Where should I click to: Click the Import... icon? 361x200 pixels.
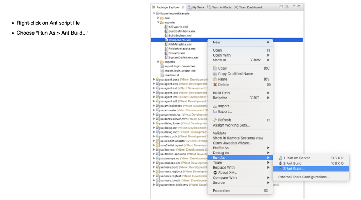[215, 106]
